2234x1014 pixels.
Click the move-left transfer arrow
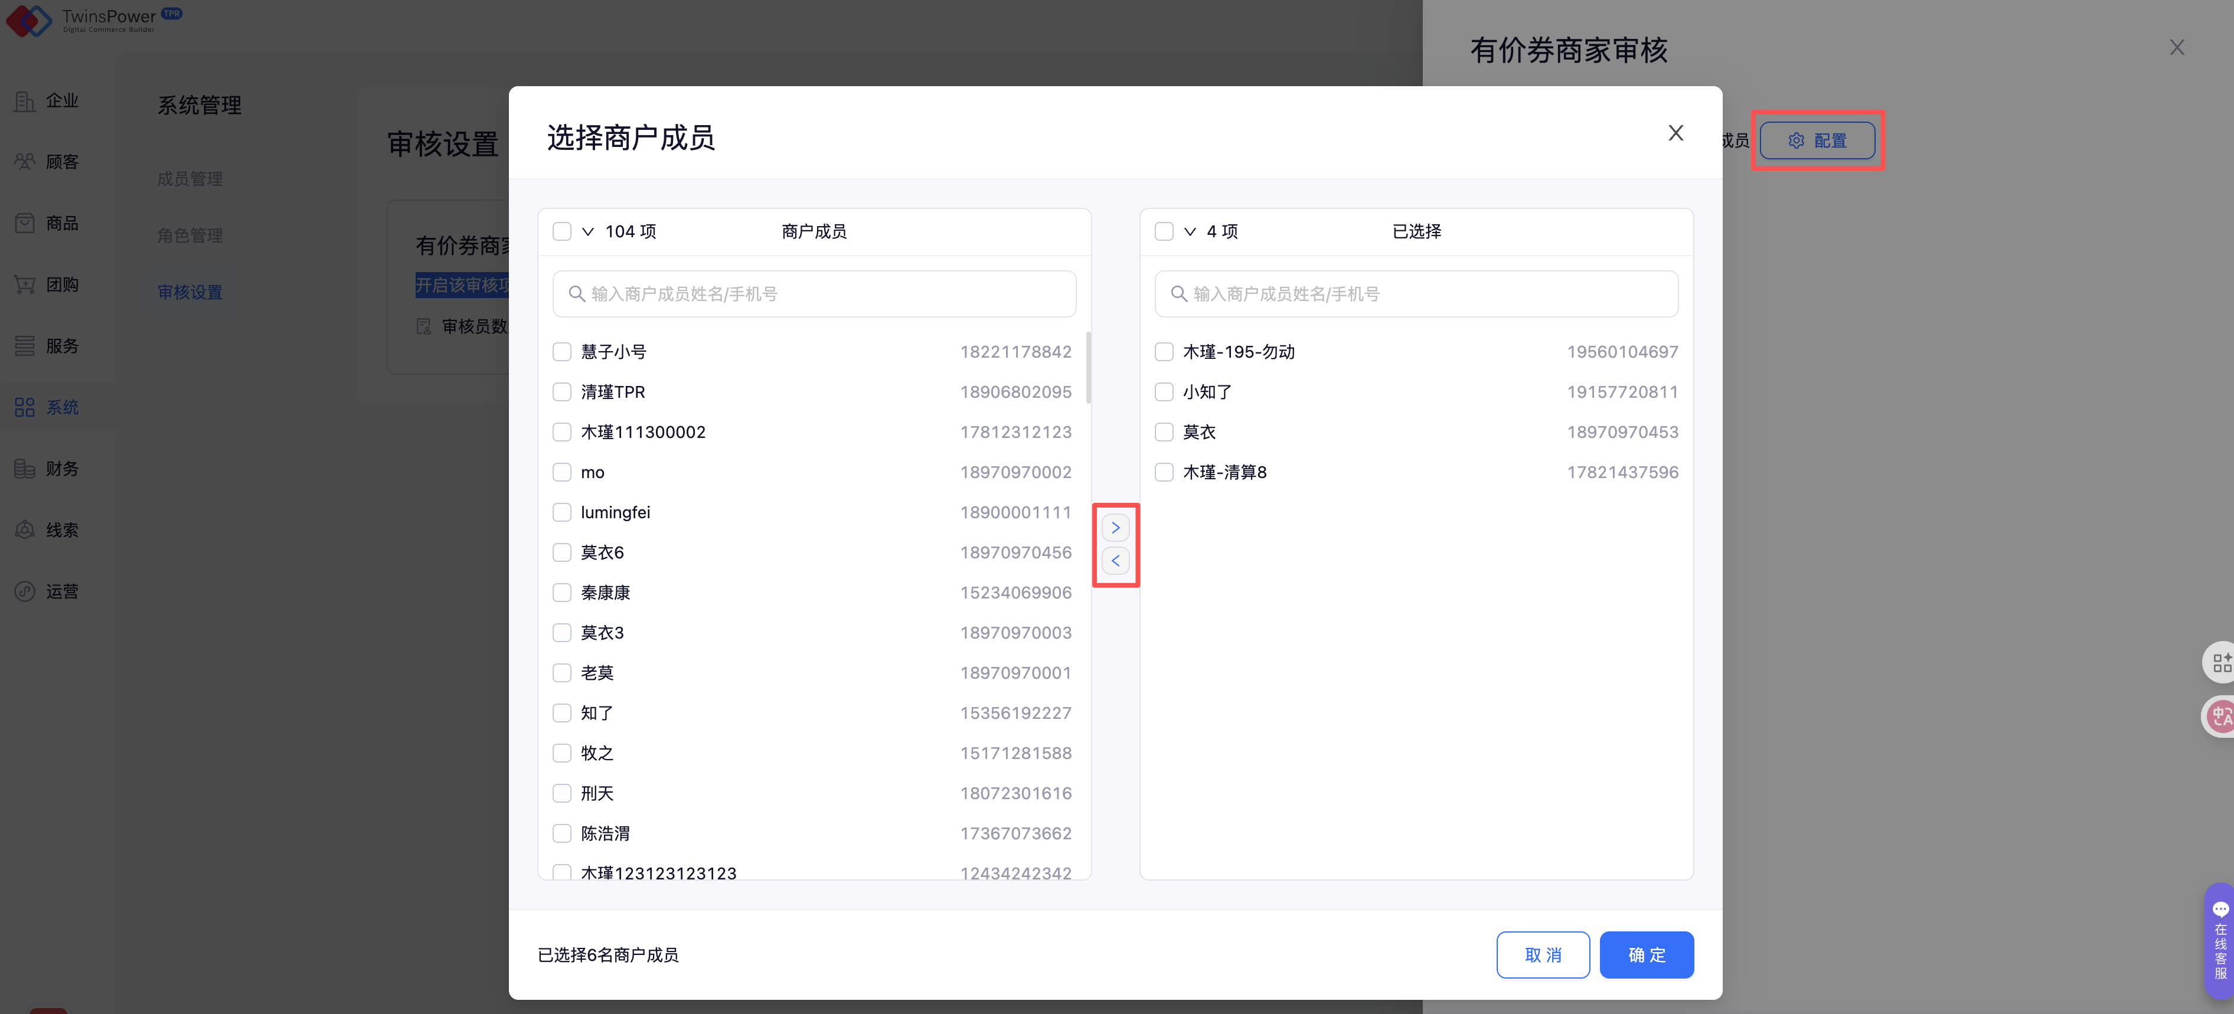[1115, 561]
